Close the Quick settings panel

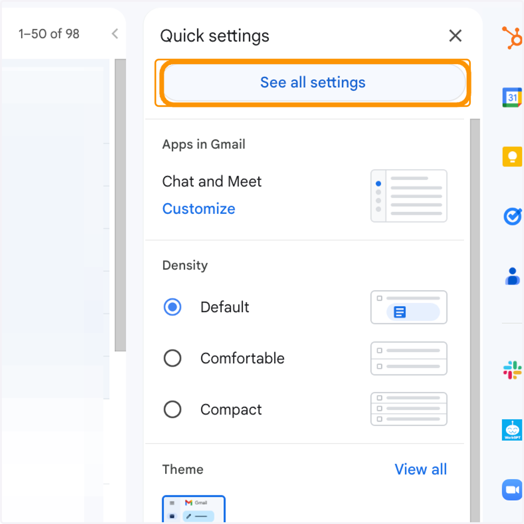click(455, 36)
